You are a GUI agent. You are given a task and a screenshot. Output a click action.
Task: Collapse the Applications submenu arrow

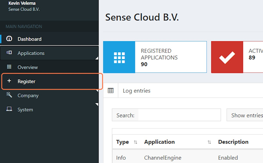pos(97,58)
